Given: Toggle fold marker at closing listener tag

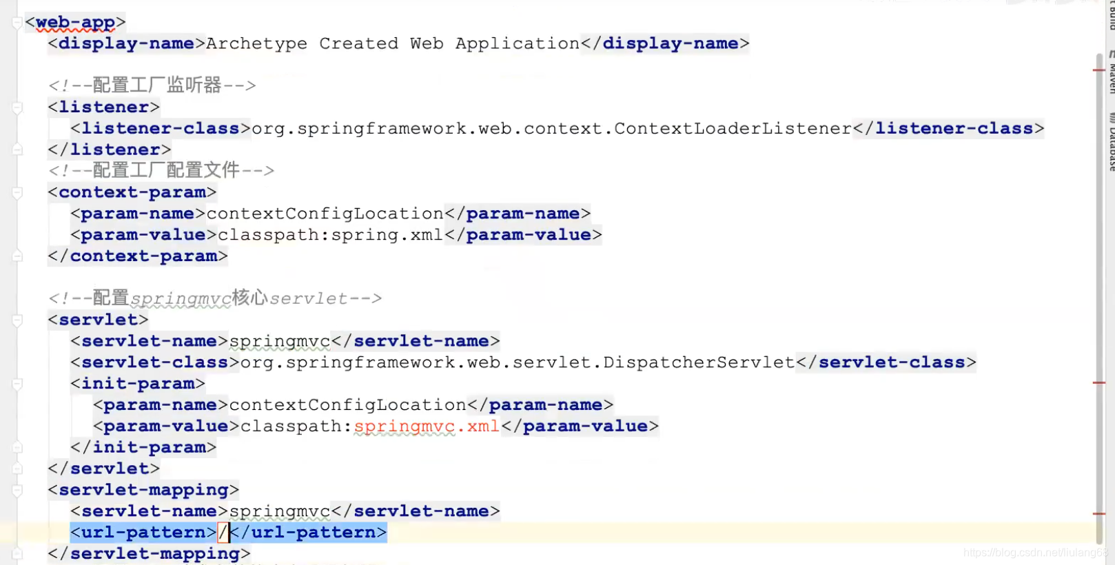Looking at the screenshot, I should pos(17,150).
